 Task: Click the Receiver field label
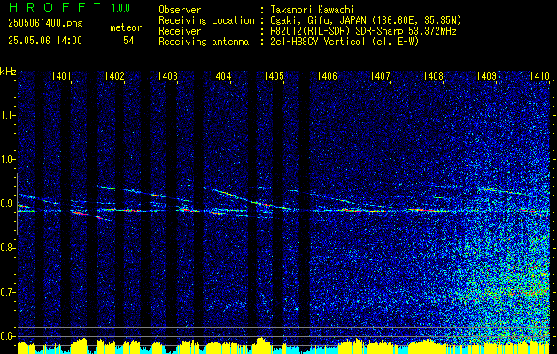click(x=180, y=31)
